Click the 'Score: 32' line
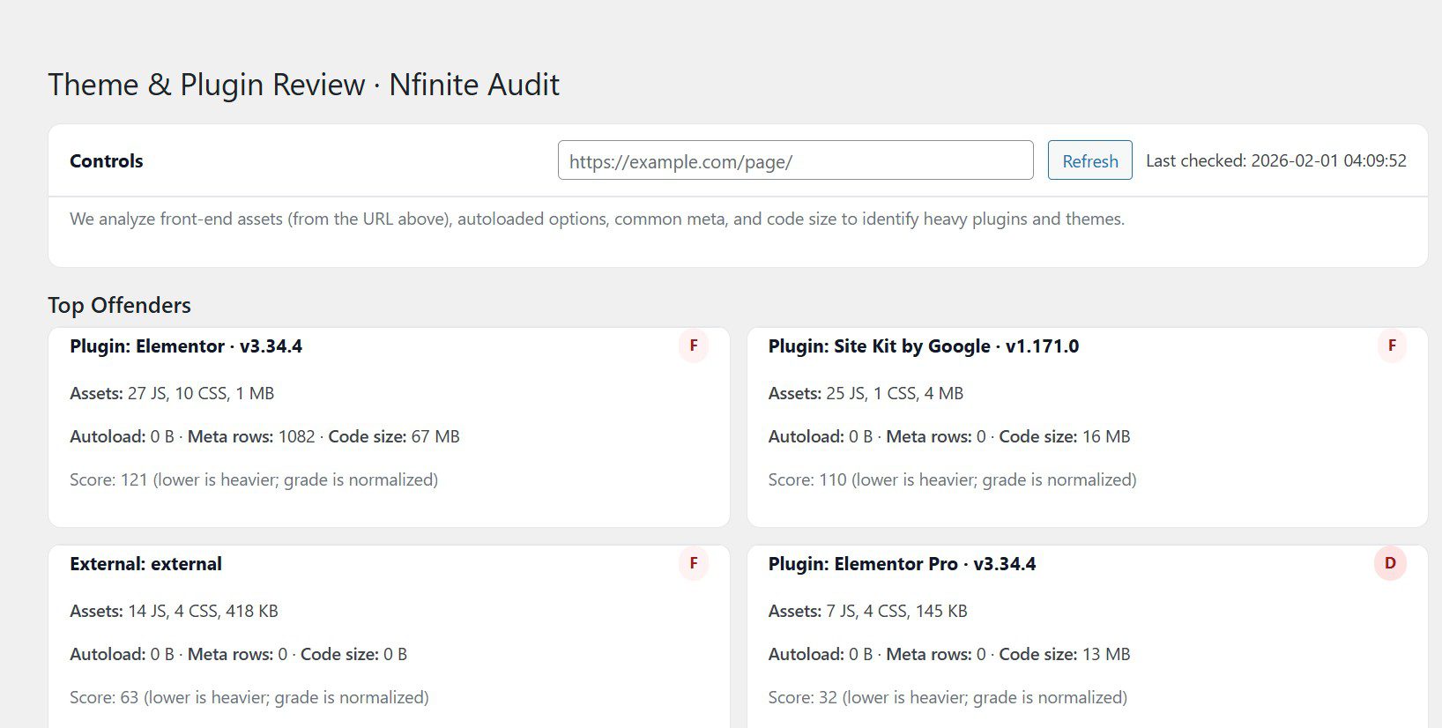Viewport: 1442px width, 728px height. pos(948,697)
